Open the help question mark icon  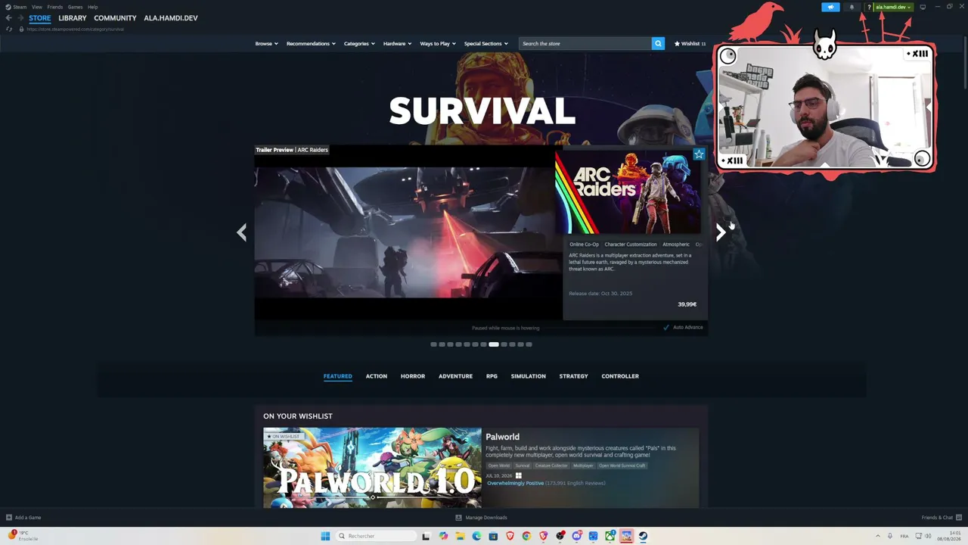pos(870,7)
